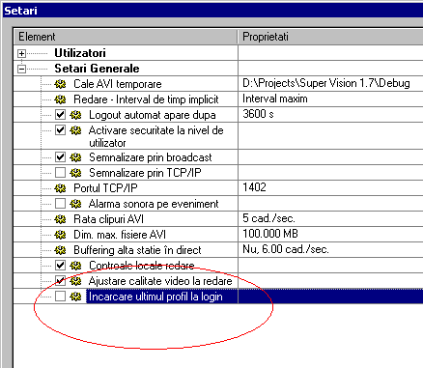The image size is (423, 368).
Task: Click gear icon beside Buffering alta statie în direct
Action: point(60,250)
